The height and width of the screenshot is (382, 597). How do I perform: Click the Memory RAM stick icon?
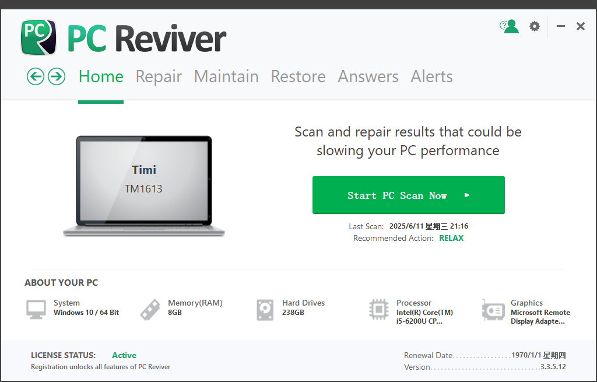pos(150,309)
